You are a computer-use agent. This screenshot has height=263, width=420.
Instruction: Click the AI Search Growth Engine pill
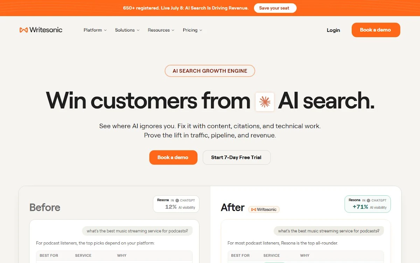[210, 71]
